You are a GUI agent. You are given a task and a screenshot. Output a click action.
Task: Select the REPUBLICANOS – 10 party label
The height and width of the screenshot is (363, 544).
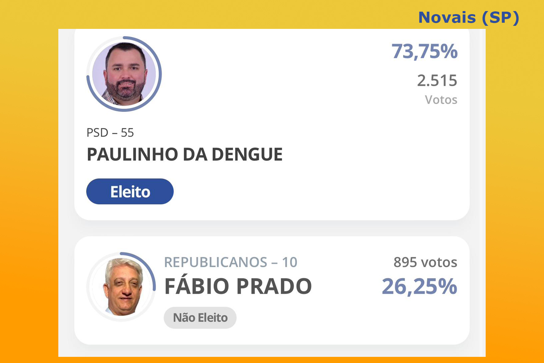coord(231,262)
